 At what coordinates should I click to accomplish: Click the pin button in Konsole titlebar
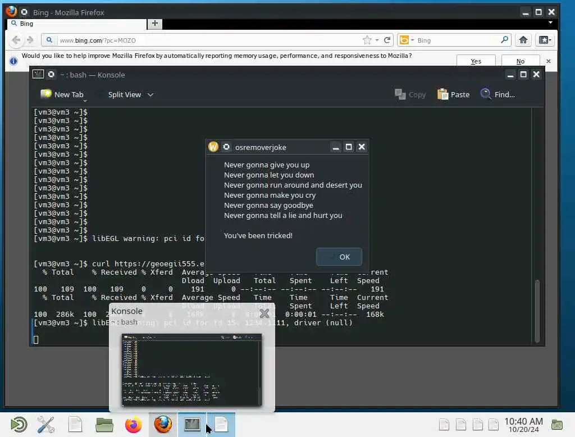click(51, 75)
